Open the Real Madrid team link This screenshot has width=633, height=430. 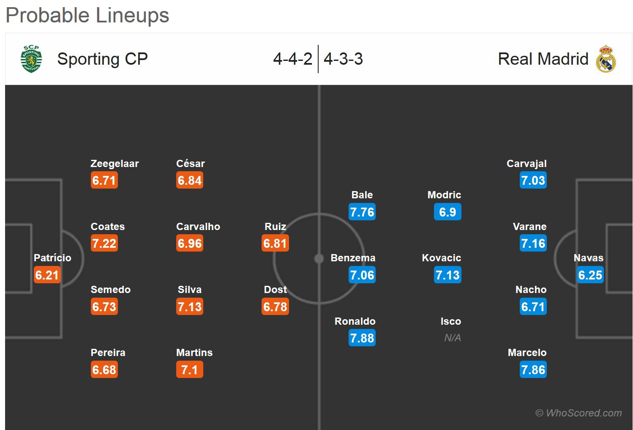543,59
